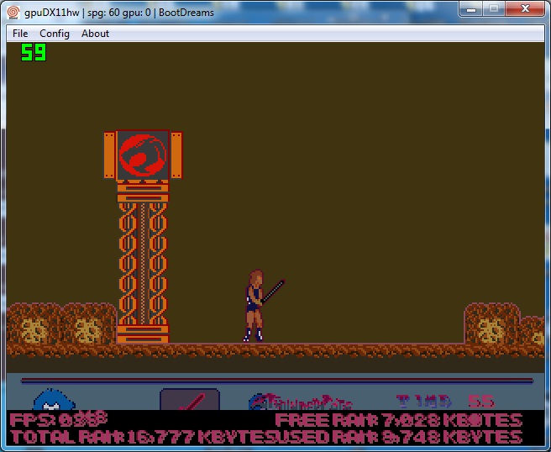Minimize the gpuDX11hw emulator window

471,8
